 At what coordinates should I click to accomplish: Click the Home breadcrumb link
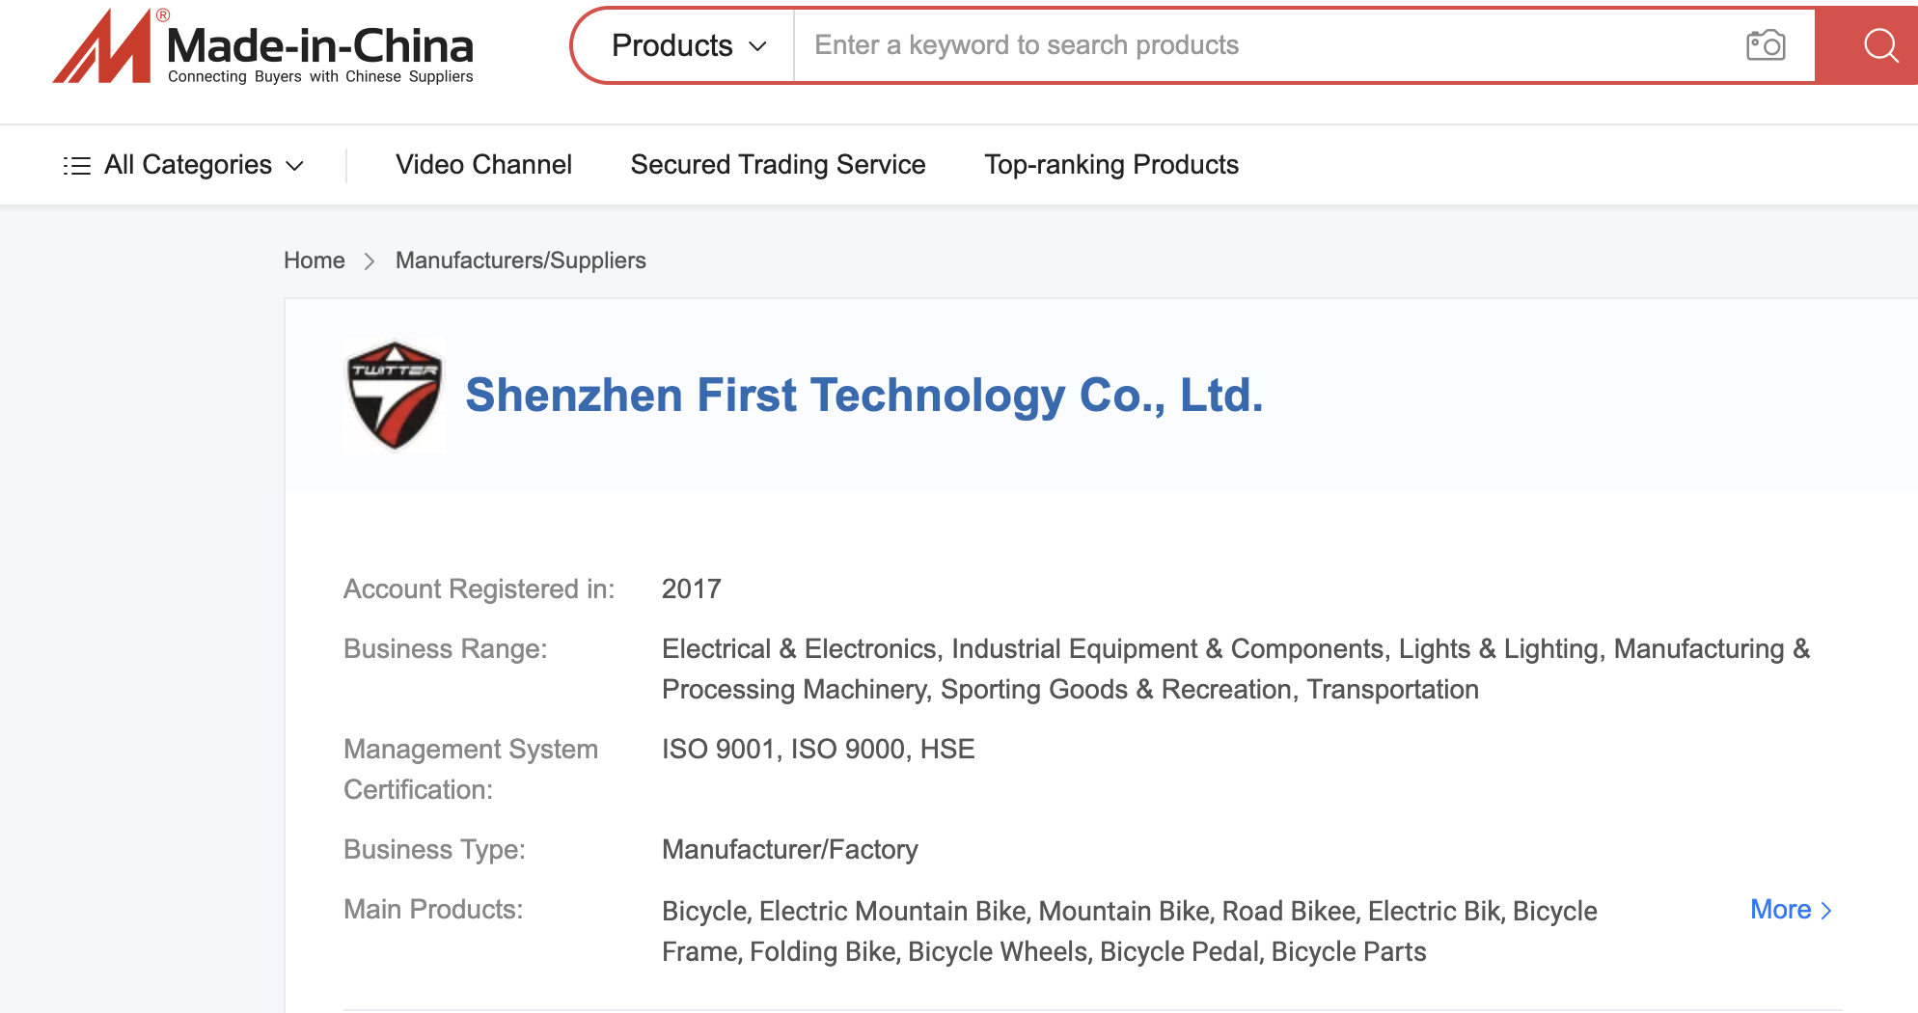(x=314, y=260)
